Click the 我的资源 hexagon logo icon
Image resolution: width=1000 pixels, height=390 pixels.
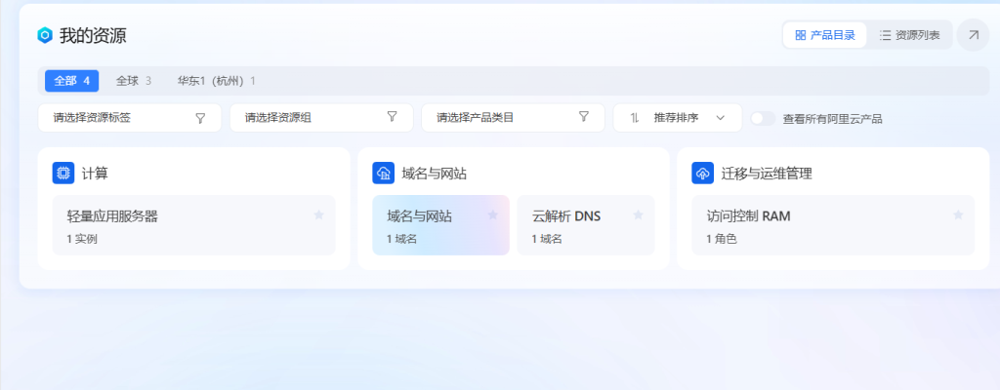pyautogui.click(x=44, y=36)
